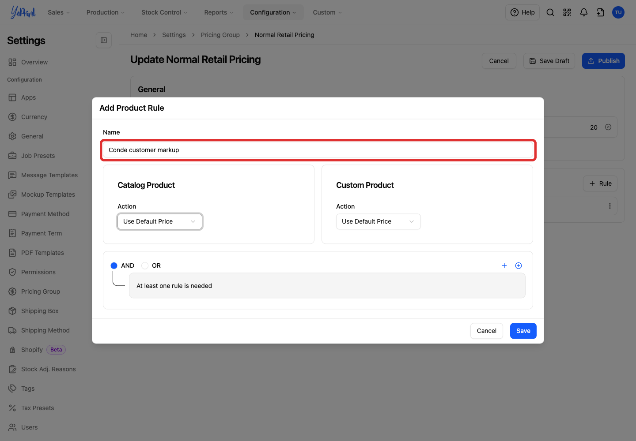Expand the Stock Control menu
The height and width of the screenshot is (441, 636).
(x=164, y=12)
